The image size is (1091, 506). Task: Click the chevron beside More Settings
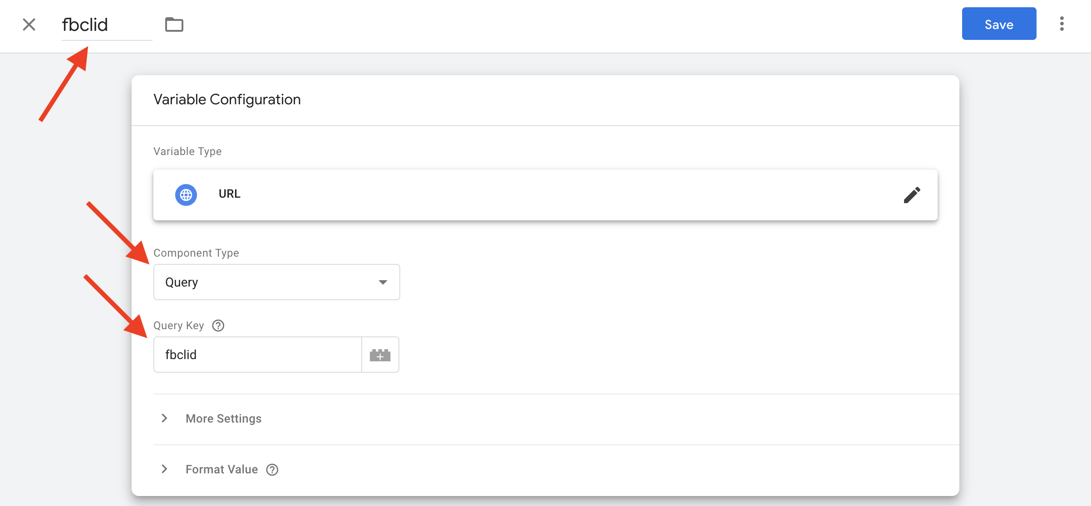coord(164,418)
